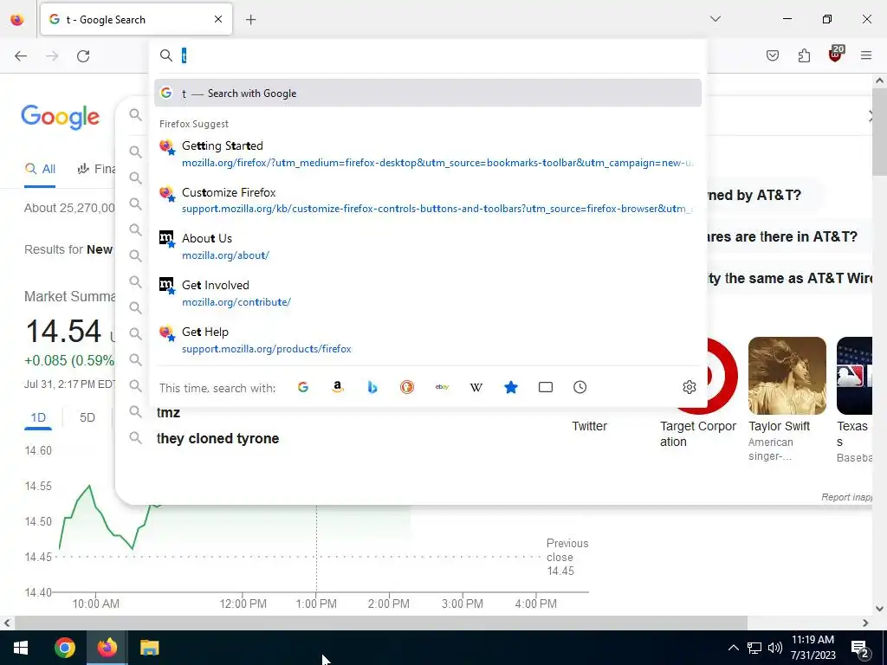This screenshot has height=665, width=887.
Task: Choose the Getting Started bookmark suggestion
Action: [428, 154]
